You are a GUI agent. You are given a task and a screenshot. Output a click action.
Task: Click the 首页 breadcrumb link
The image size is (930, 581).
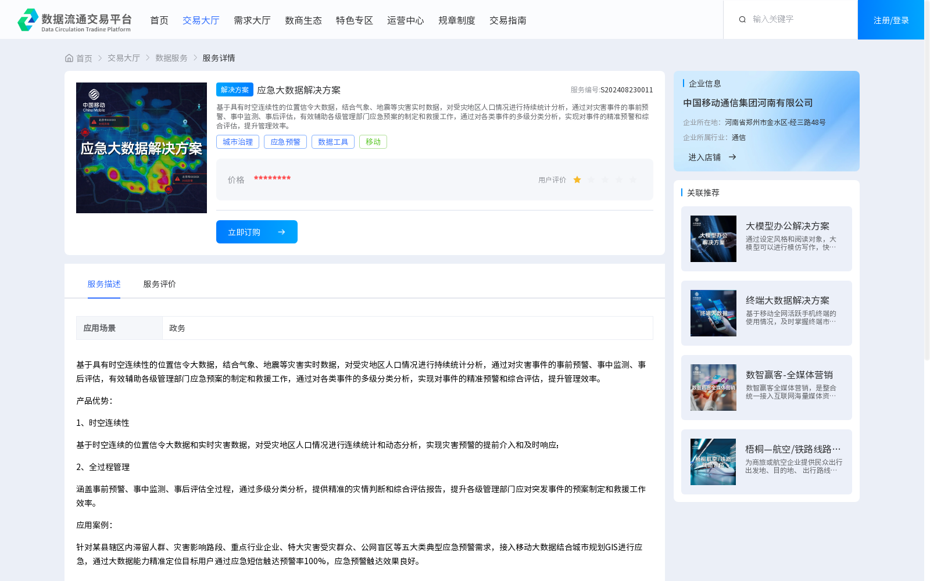click(84, 58)
